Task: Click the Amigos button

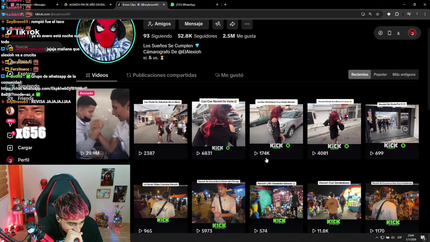Action: [159, 24]
